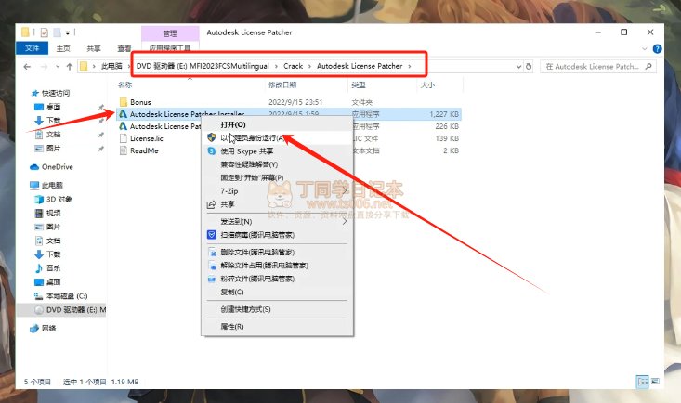
Task: Click the up-one-level arrow
Action: tap(70, 67)
